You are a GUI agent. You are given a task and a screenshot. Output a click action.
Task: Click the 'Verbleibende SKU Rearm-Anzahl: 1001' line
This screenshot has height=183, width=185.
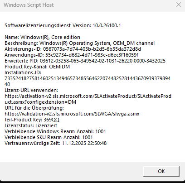click(x=49, y=137)
